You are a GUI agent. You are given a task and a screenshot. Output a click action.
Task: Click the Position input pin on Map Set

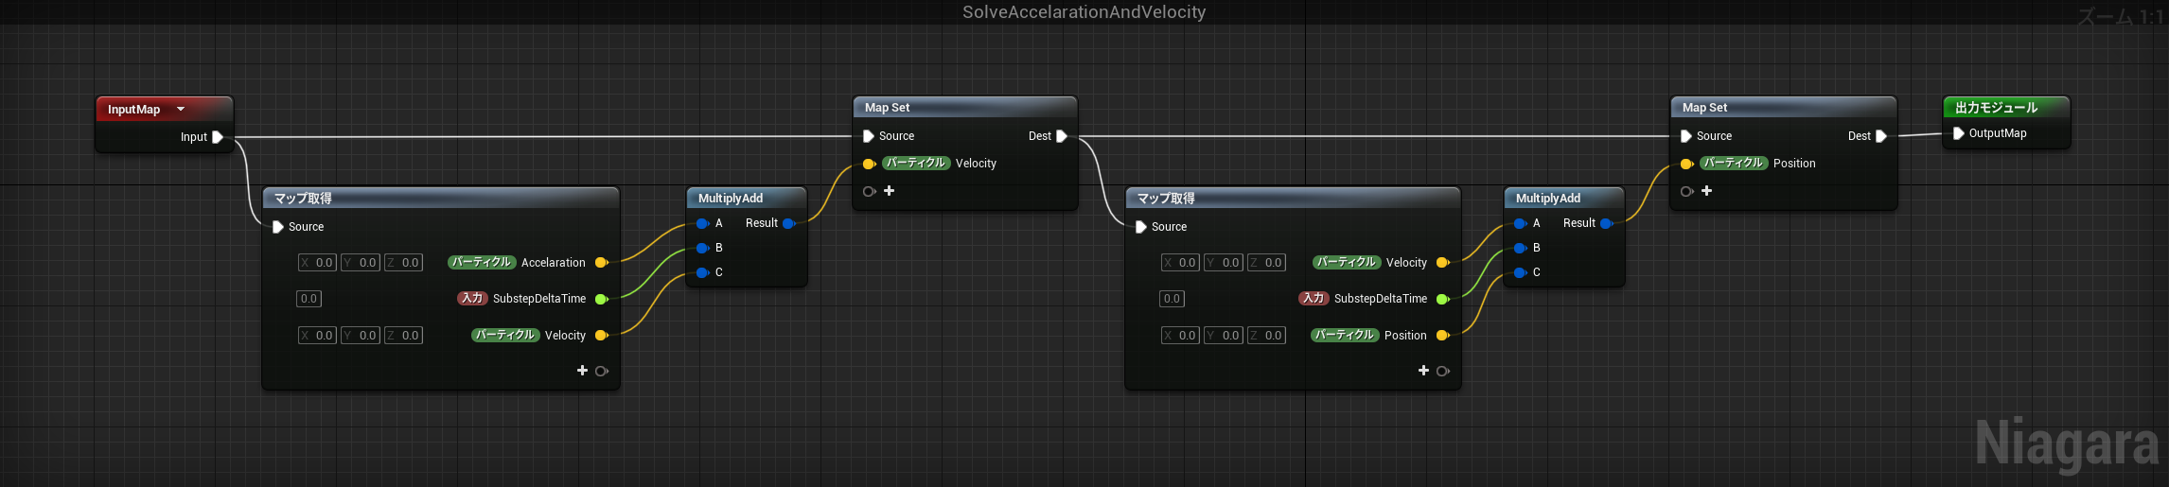coord(1686,164)
